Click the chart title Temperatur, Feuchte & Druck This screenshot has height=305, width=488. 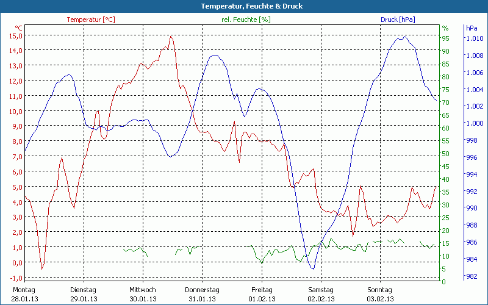click(x=243, y=6)
